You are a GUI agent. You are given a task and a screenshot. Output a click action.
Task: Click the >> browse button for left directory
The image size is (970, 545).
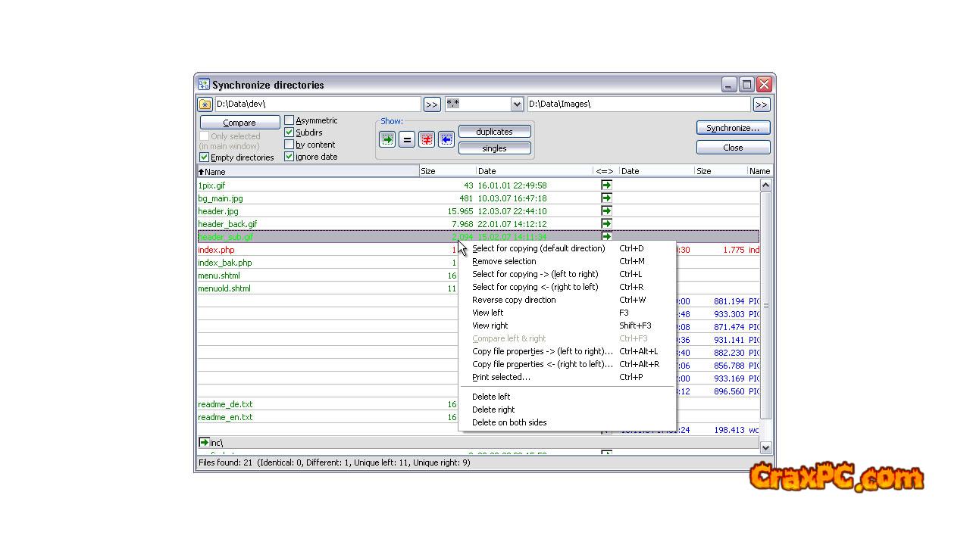click(431, 104)
